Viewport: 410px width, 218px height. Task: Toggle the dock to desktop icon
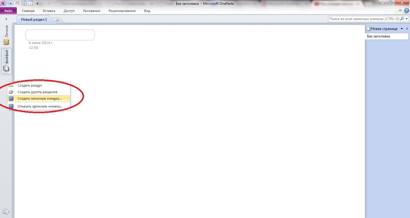coord(24,3)
